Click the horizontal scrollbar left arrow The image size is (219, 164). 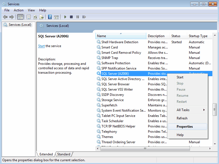click(98, 148)
